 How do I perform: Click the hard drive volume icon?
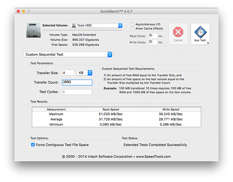pos(34,30)
